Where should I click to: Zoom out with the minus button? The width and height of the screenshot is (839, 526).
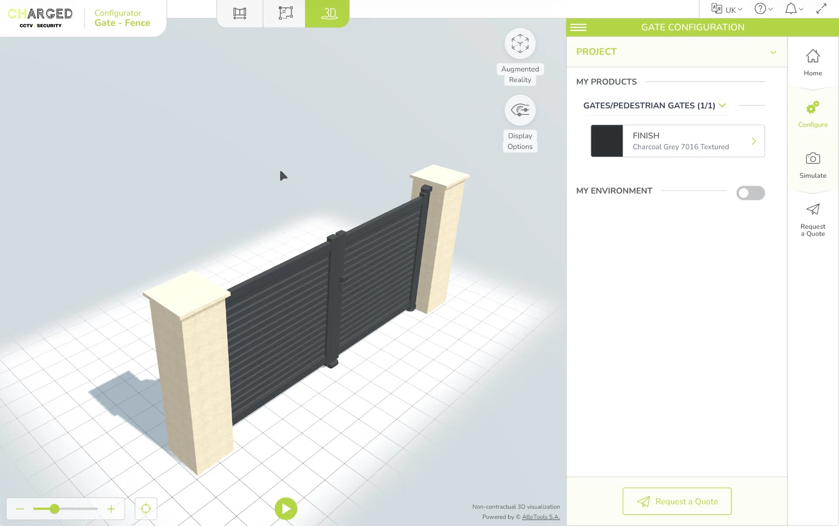(x=20, y=509)
